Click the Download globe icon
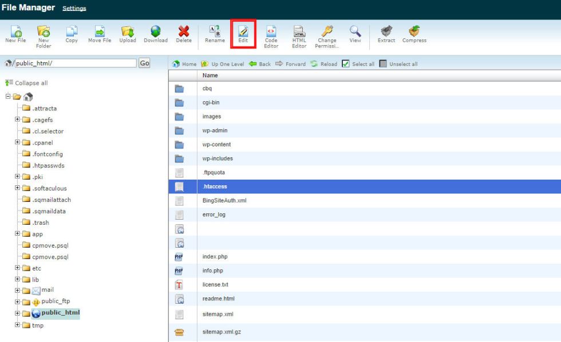Viewport: 561px width, 342px height. [x=156, y=31]
